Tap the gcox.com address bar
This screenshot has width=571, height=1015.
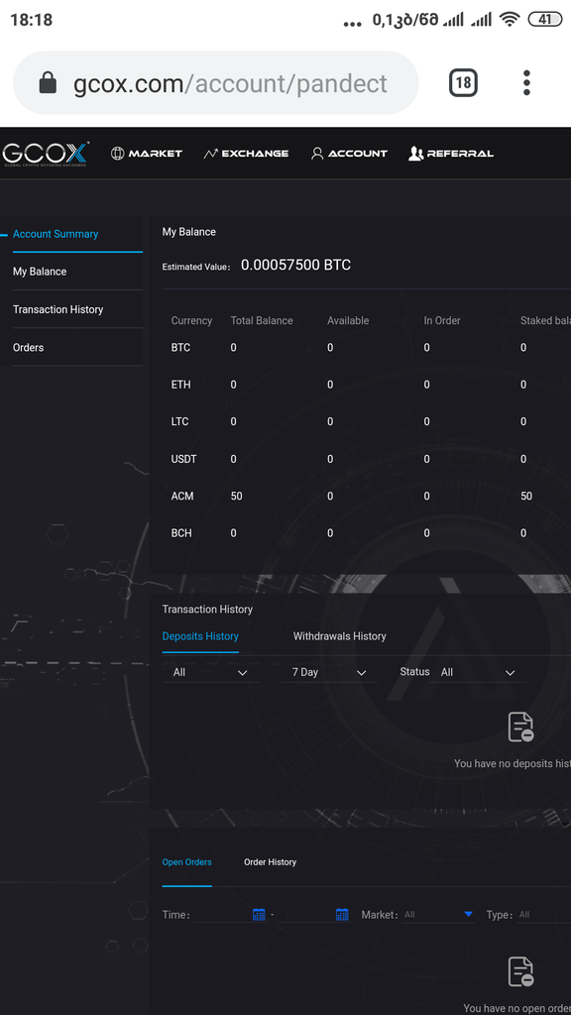click(215, 83)
